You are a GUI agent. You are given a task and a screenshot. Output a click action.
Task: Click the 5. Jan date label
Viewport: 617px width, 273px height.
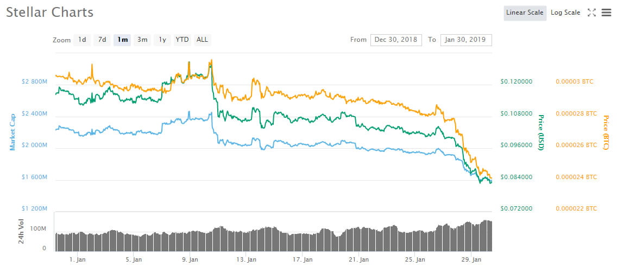(x=134, y=260)
